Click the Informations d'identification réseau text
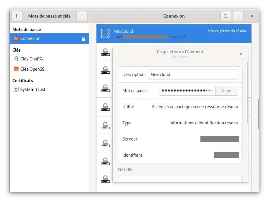Image resolution: width=269 pixels, height=203 pixels. 204,123
